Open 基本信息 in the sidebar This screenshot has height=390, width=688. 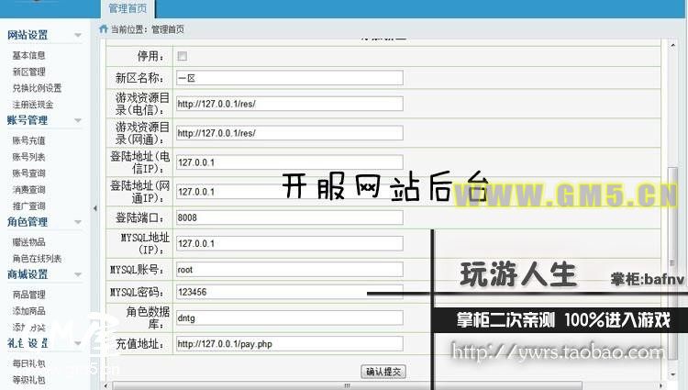coord(28,55)
